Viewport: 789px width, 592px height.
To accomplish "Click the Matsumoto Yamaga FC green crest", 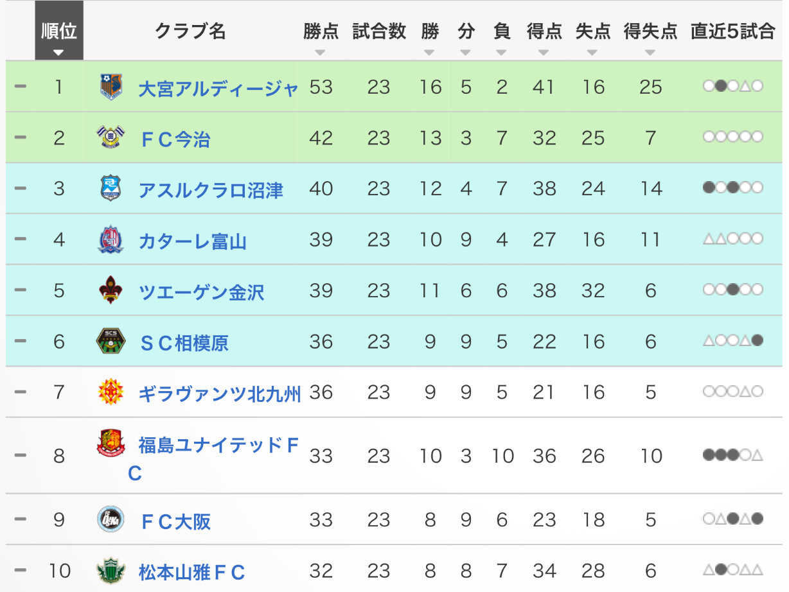I will pos(111,570).
